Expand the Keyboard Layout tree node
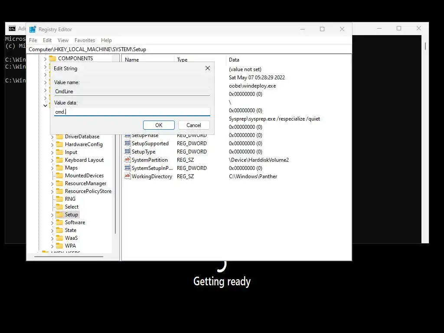444x333 pixels. pos(52,160)
